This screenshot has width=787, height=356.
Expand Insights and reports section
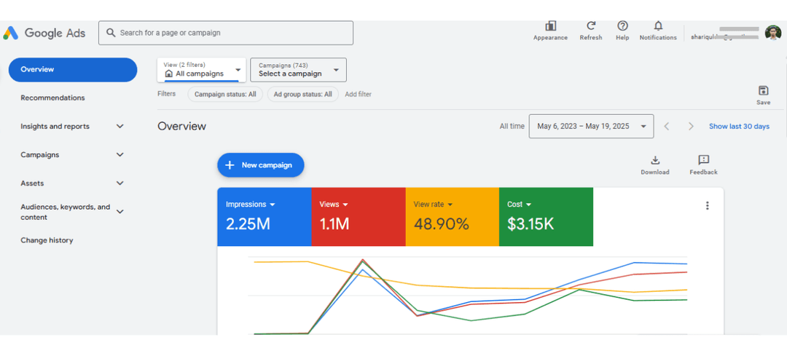(x=120, y=127)
